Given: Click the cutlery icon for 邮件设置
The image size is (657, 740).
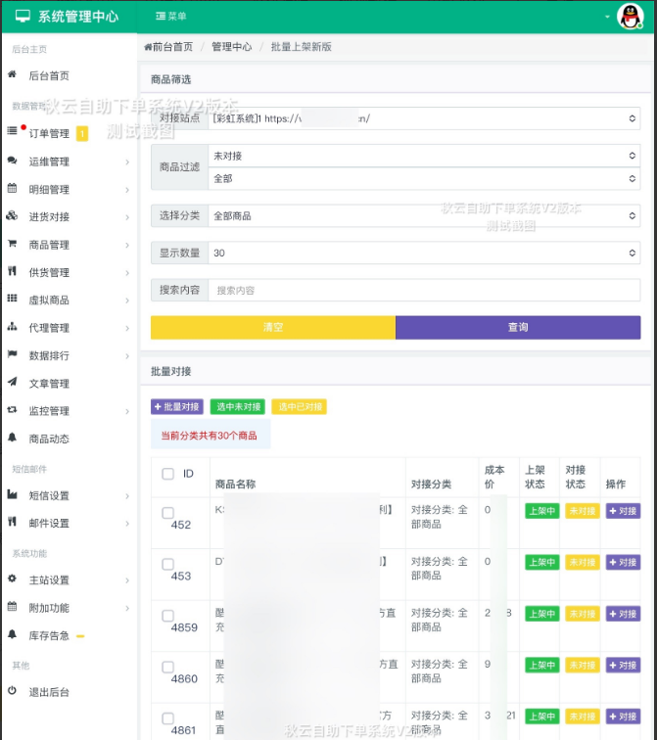Looking at the screenshot, I should point(13,522).
